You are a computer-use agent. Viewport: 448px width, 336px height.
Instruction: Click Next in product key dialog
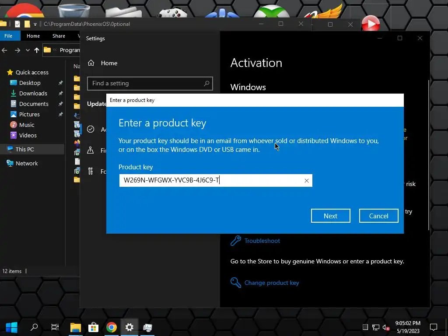pyautogui.click(x=331, y=216)
